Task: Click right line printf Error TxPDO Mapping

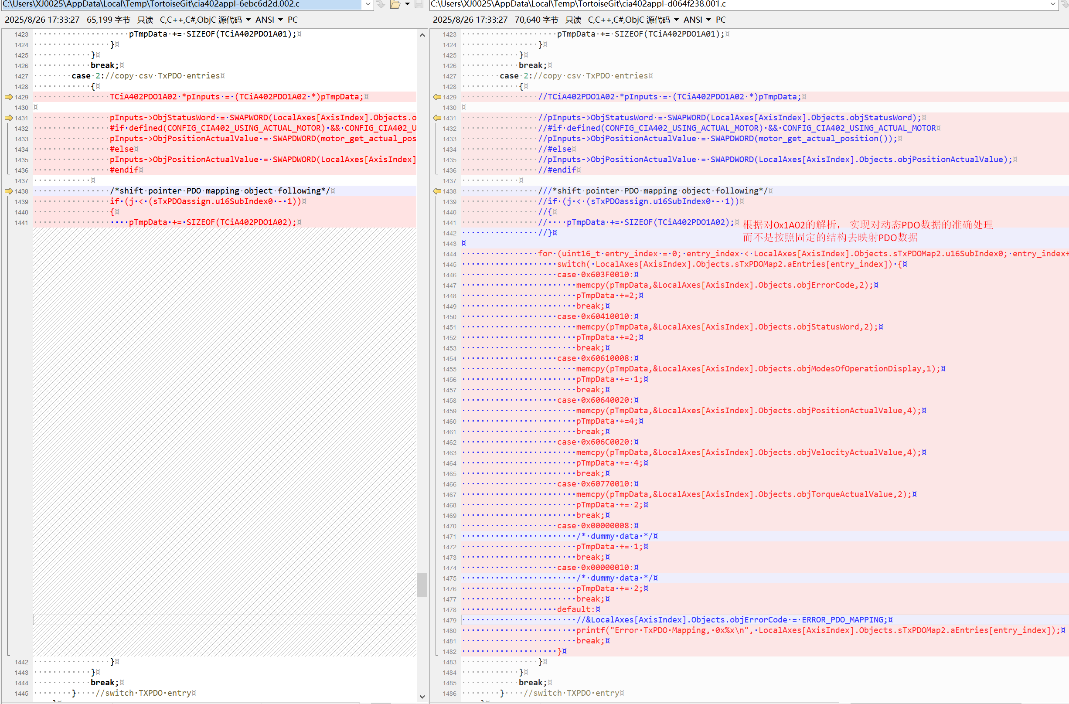Action: [x=817, y=630]
